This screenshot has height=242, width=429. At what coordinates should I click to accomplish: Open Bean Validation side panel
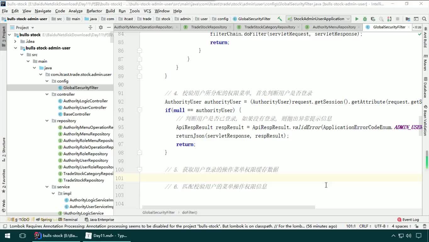click(x=425, y=120)
